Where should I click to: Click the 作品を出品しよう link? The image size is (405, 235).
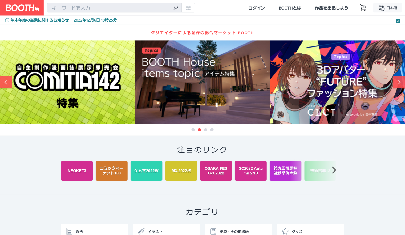(x=331, y=8)
